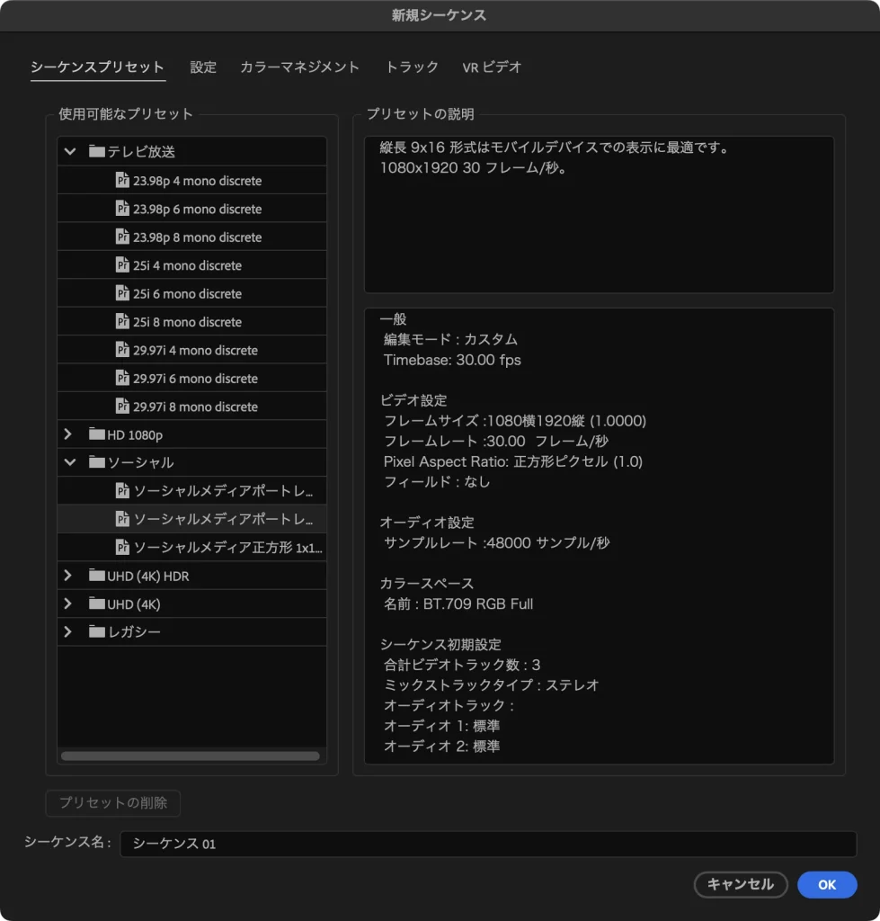Select the Pr icon of ソーシャルメディア正方形 1x1 preset
The image size is (880, 921).
click(x=122, y=547)
